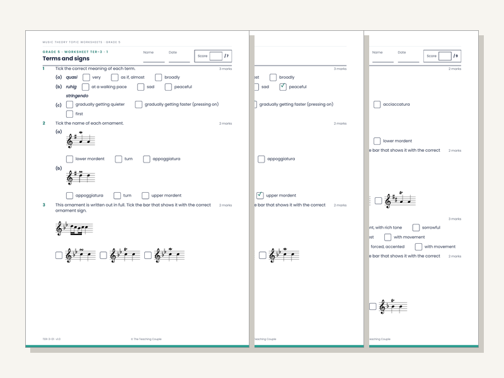Viewport: 504px width, 378px height.
Task: Click the Score box marked /7
Action: click(215, 56)
